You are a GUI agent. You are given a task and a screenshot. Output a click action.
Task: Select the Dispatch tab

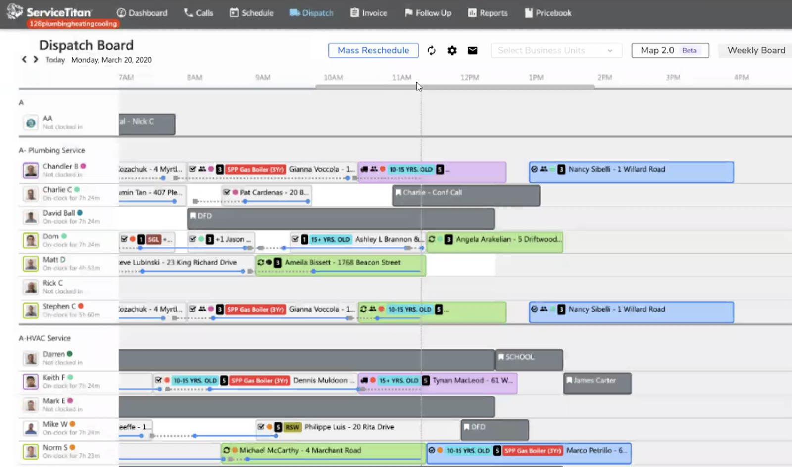click(311, 13)
